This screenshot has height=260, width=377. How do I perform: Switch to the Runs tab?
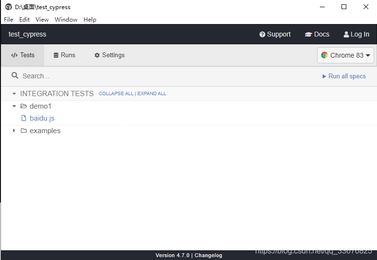pos(64,55)
